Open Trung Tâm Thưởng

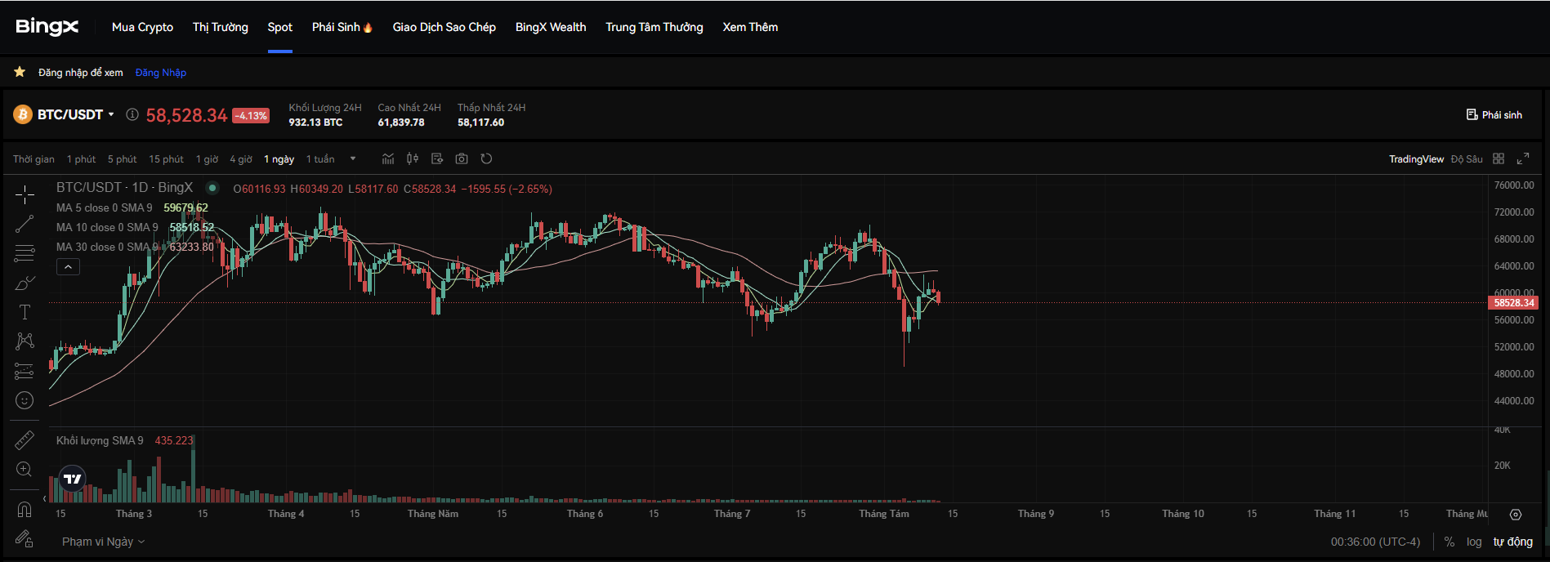pos(654,27)
